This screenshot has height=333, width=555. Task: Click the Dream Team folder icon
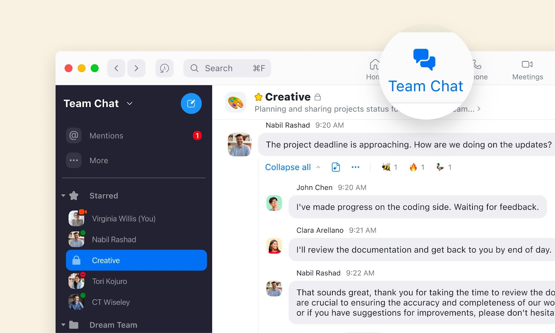(74, 325)
